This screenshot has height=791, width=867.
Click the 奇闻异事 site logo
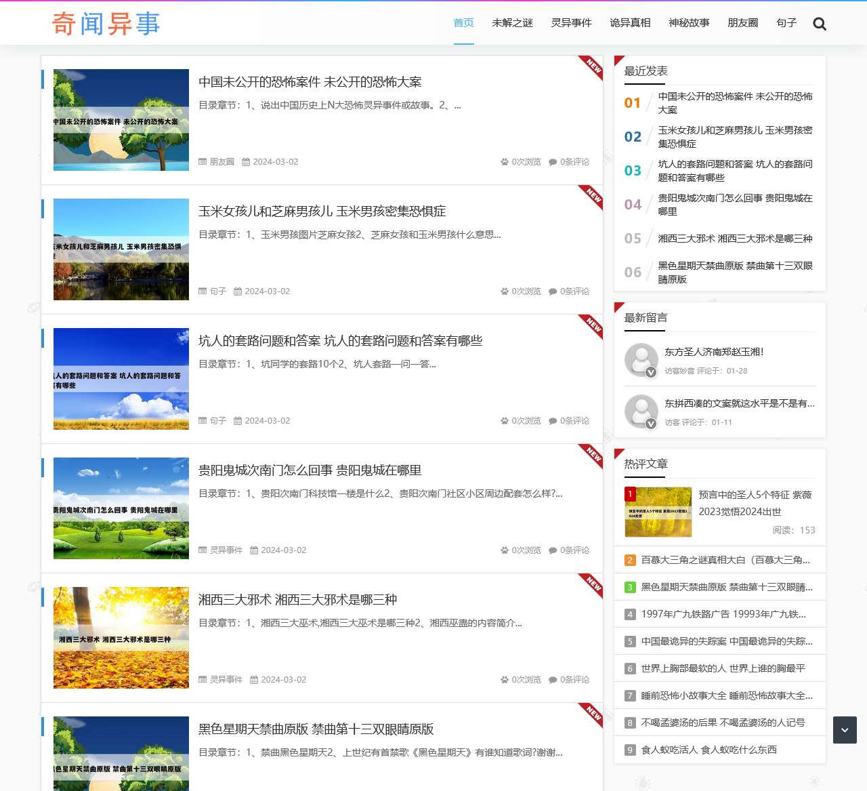pos(106,24)
